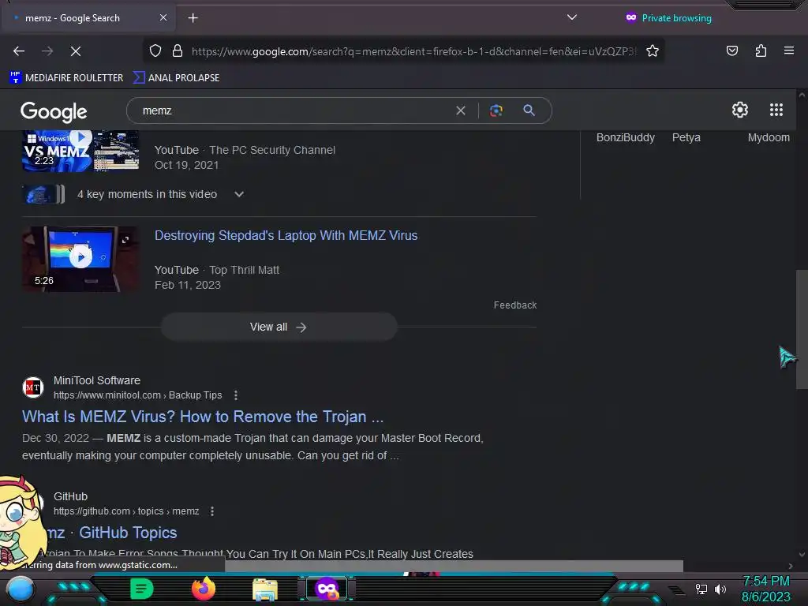Go back to the previous page
Screen dimensions: 808x606
(19, 51)
